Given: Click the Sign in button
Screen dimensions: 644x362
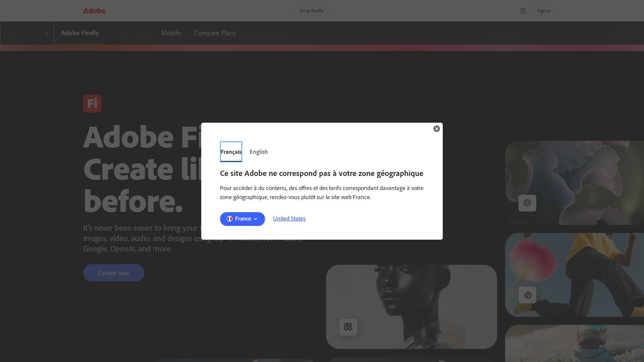Looking at the screenshot, I should [543, 11].
